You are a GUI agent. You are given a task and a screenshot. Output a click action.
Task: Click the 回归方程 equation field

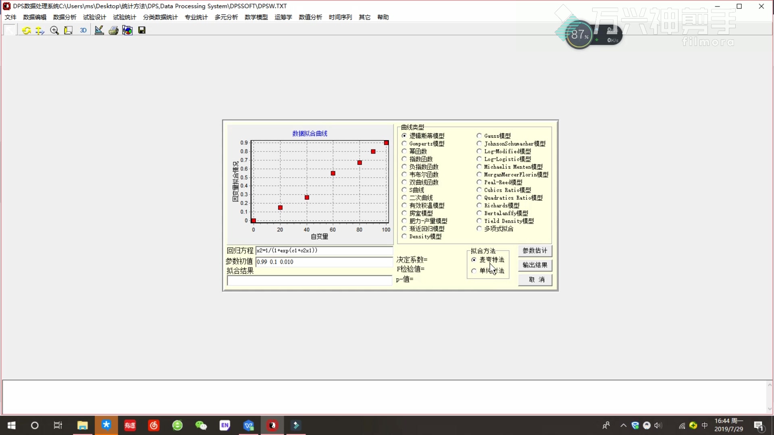coord(324,251)
